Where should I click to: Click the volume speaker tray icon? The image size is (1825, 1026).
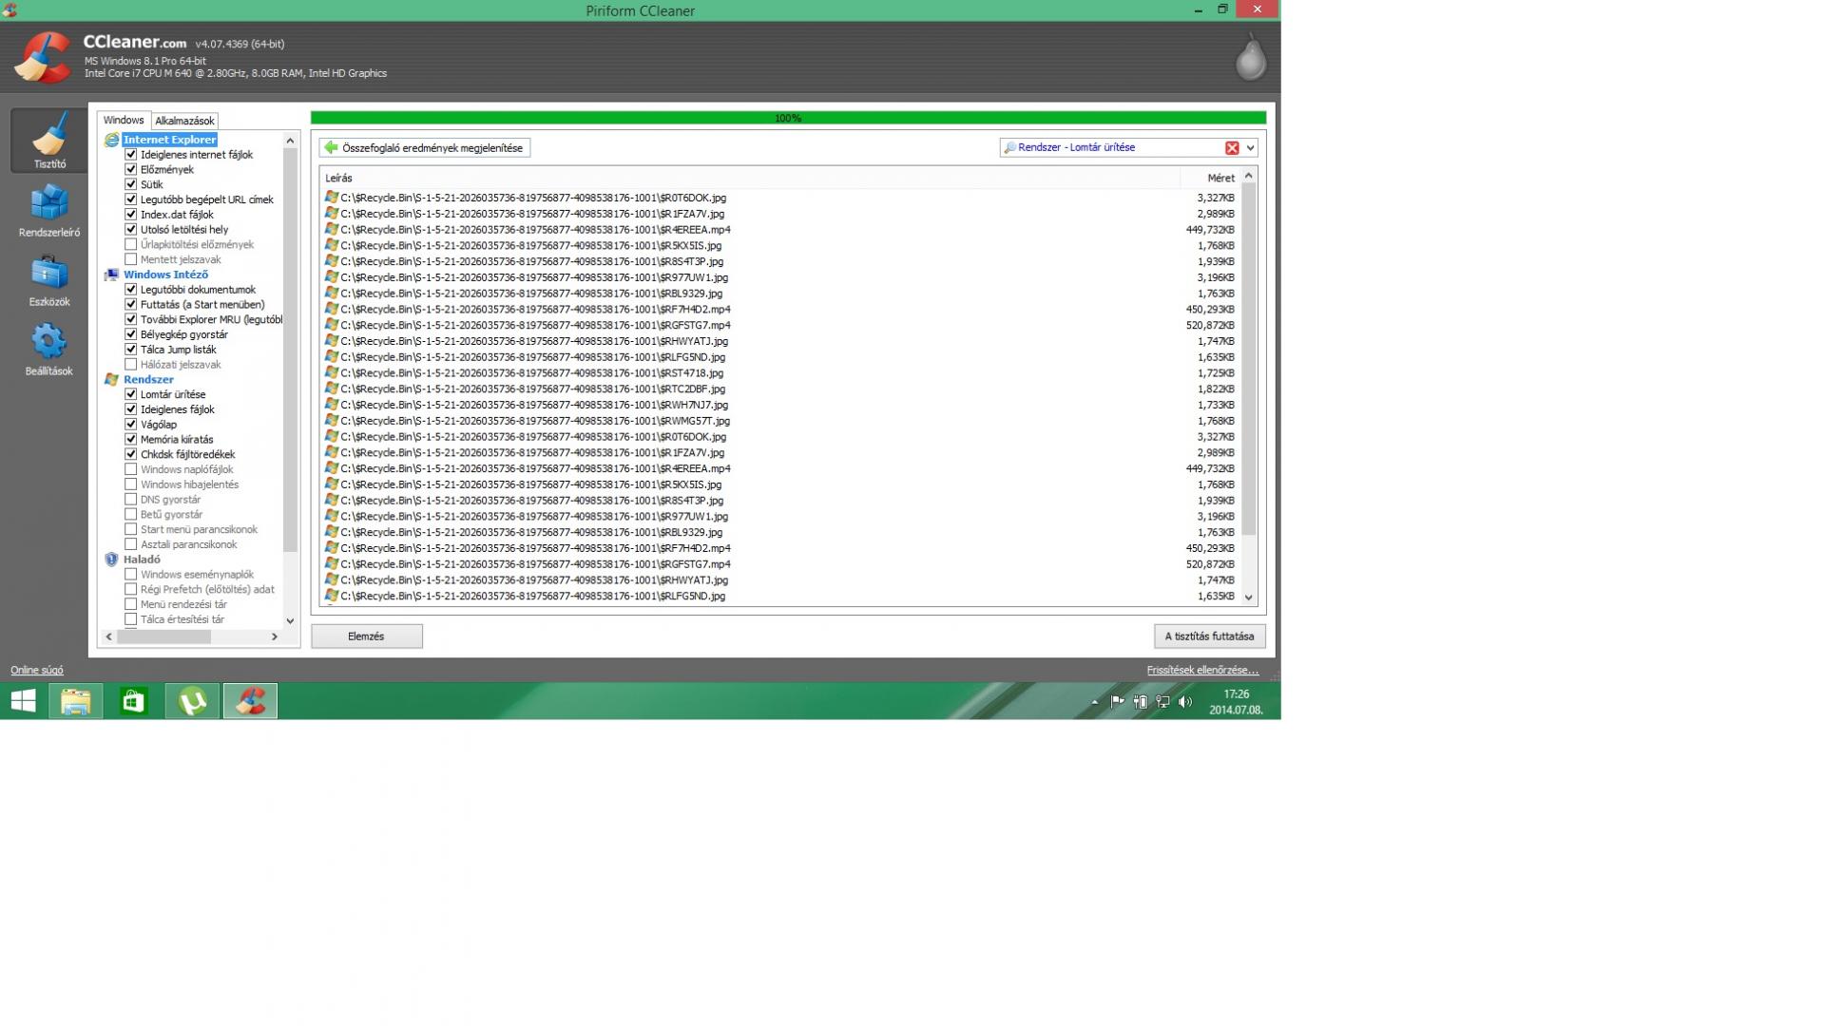[x=1184, y=702]
